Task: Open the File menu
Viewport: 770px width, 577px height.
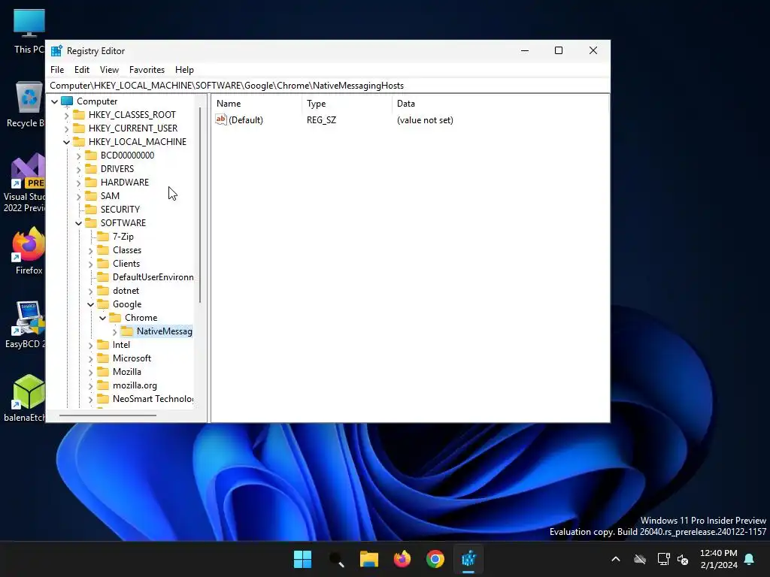Action: click(57, 70)
